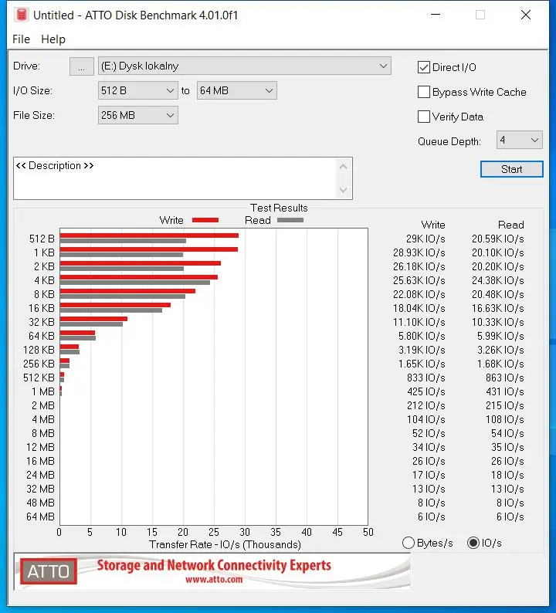Click the read value 5.99K IO/s
556x613 pixels.
(500, 336)
